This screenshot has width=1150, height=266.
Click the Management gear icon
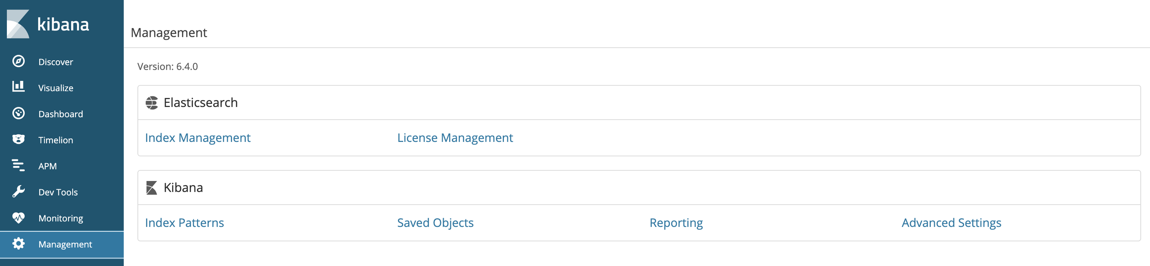[x=18, y=244]
